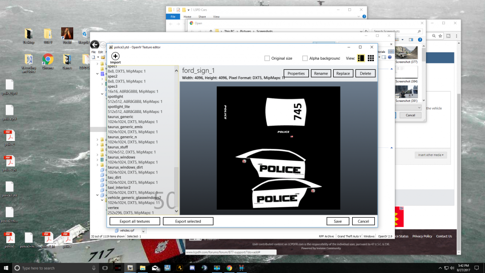This screenshot has height=273, width=485.
Task: Click Export all textures
Action: [x=134, y=222]
